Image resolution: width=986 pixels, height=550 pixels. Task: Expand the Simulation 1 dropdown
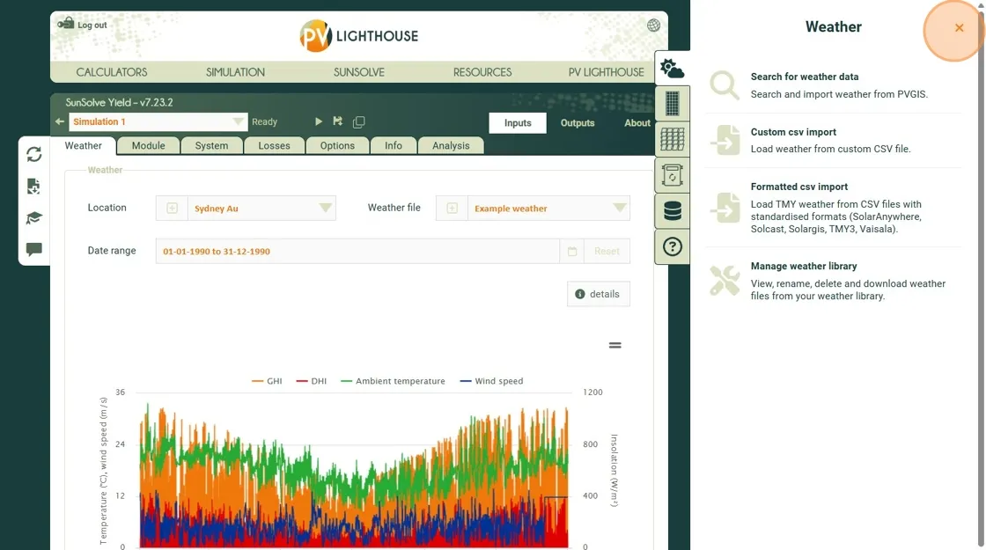(x=239, y=122)
